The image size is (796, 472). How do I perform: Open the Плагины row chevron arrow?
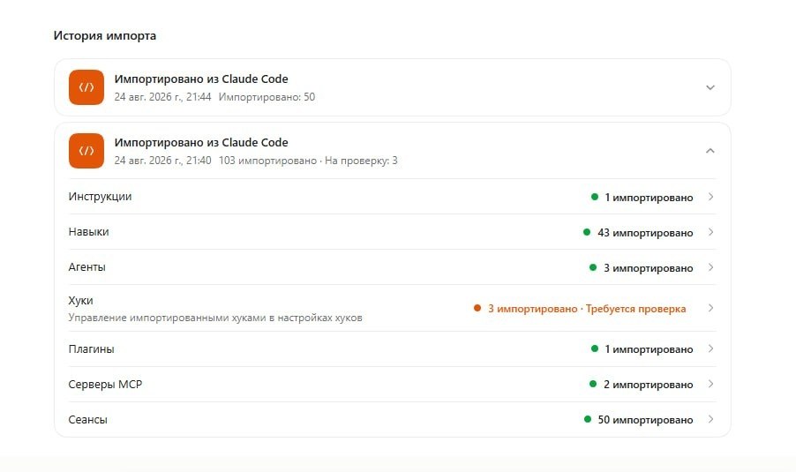pos(710,348)
